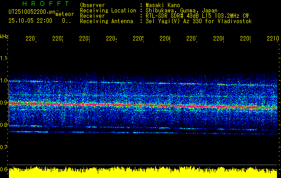Click the 2201 time marker
This screenshot has width=281, height=178.
tap(31, 39)
